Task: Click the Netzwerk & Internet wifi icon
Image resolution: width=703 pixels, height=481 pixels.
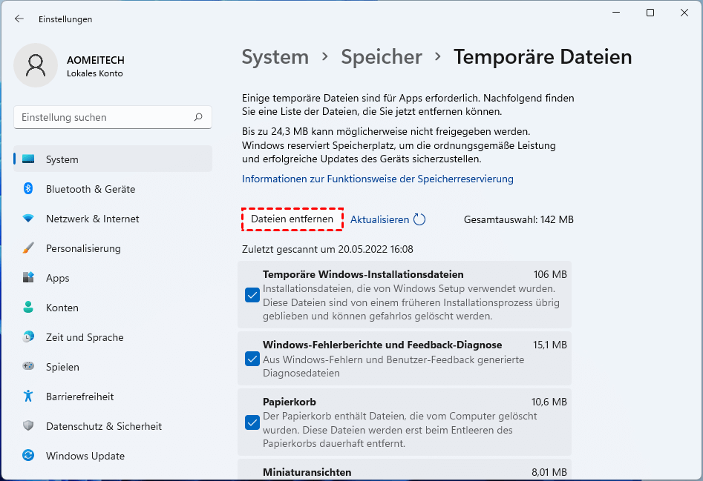Action: click(x=28, y=219)
